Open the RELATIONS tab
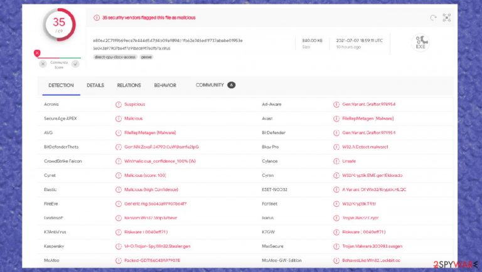The width and height of the screenshot is (482, 272). tap(129, 85)
